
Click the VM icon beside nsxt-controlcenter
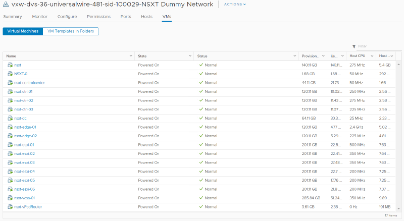(x=10, y=83)
